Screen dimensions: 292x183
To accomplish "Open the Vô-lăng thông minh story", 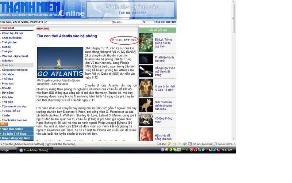I will pos(164,120).
